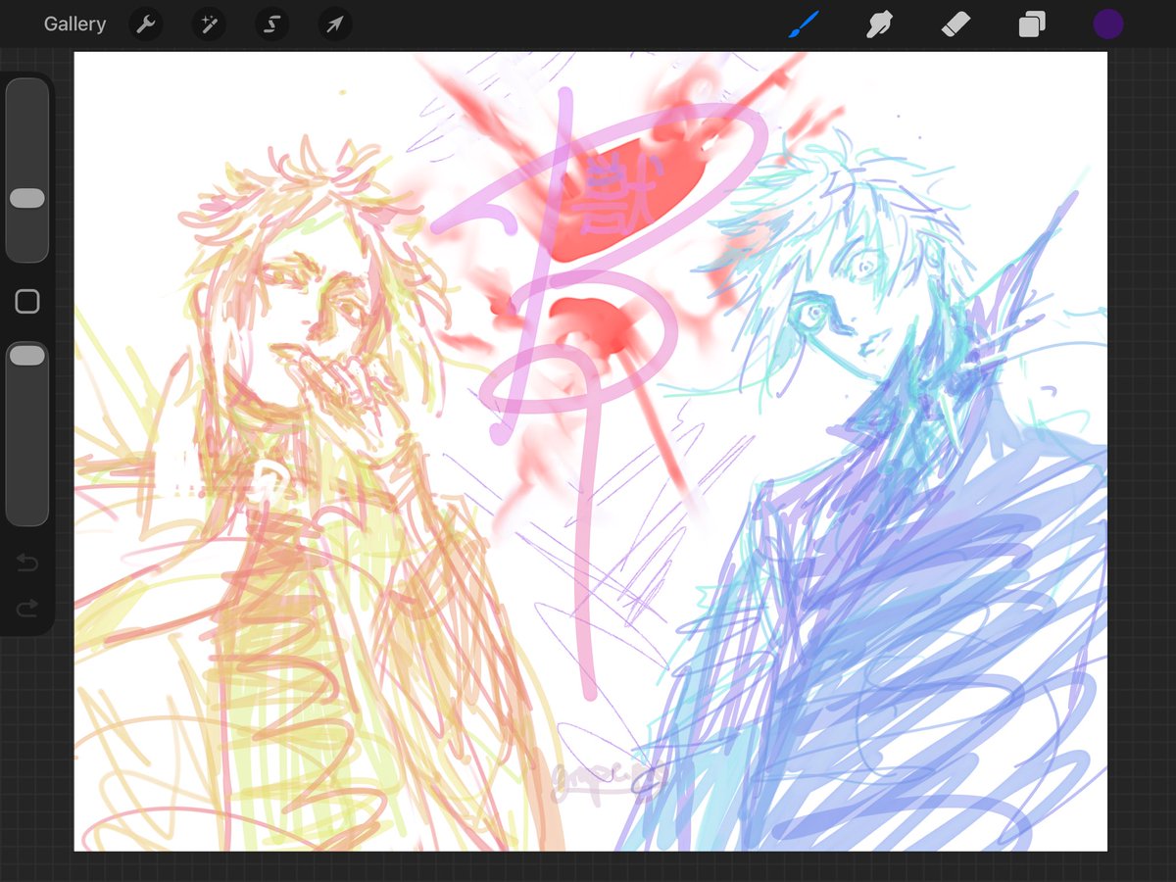1176x882 pixels.
Task: Open the purple active color picker
Action: pos(1108,24)
